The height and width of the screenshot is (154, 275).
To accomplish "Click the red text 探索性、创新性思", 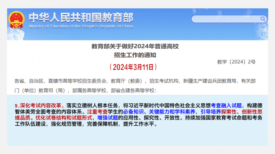I will pyautogui.click(x=241, y=112).
